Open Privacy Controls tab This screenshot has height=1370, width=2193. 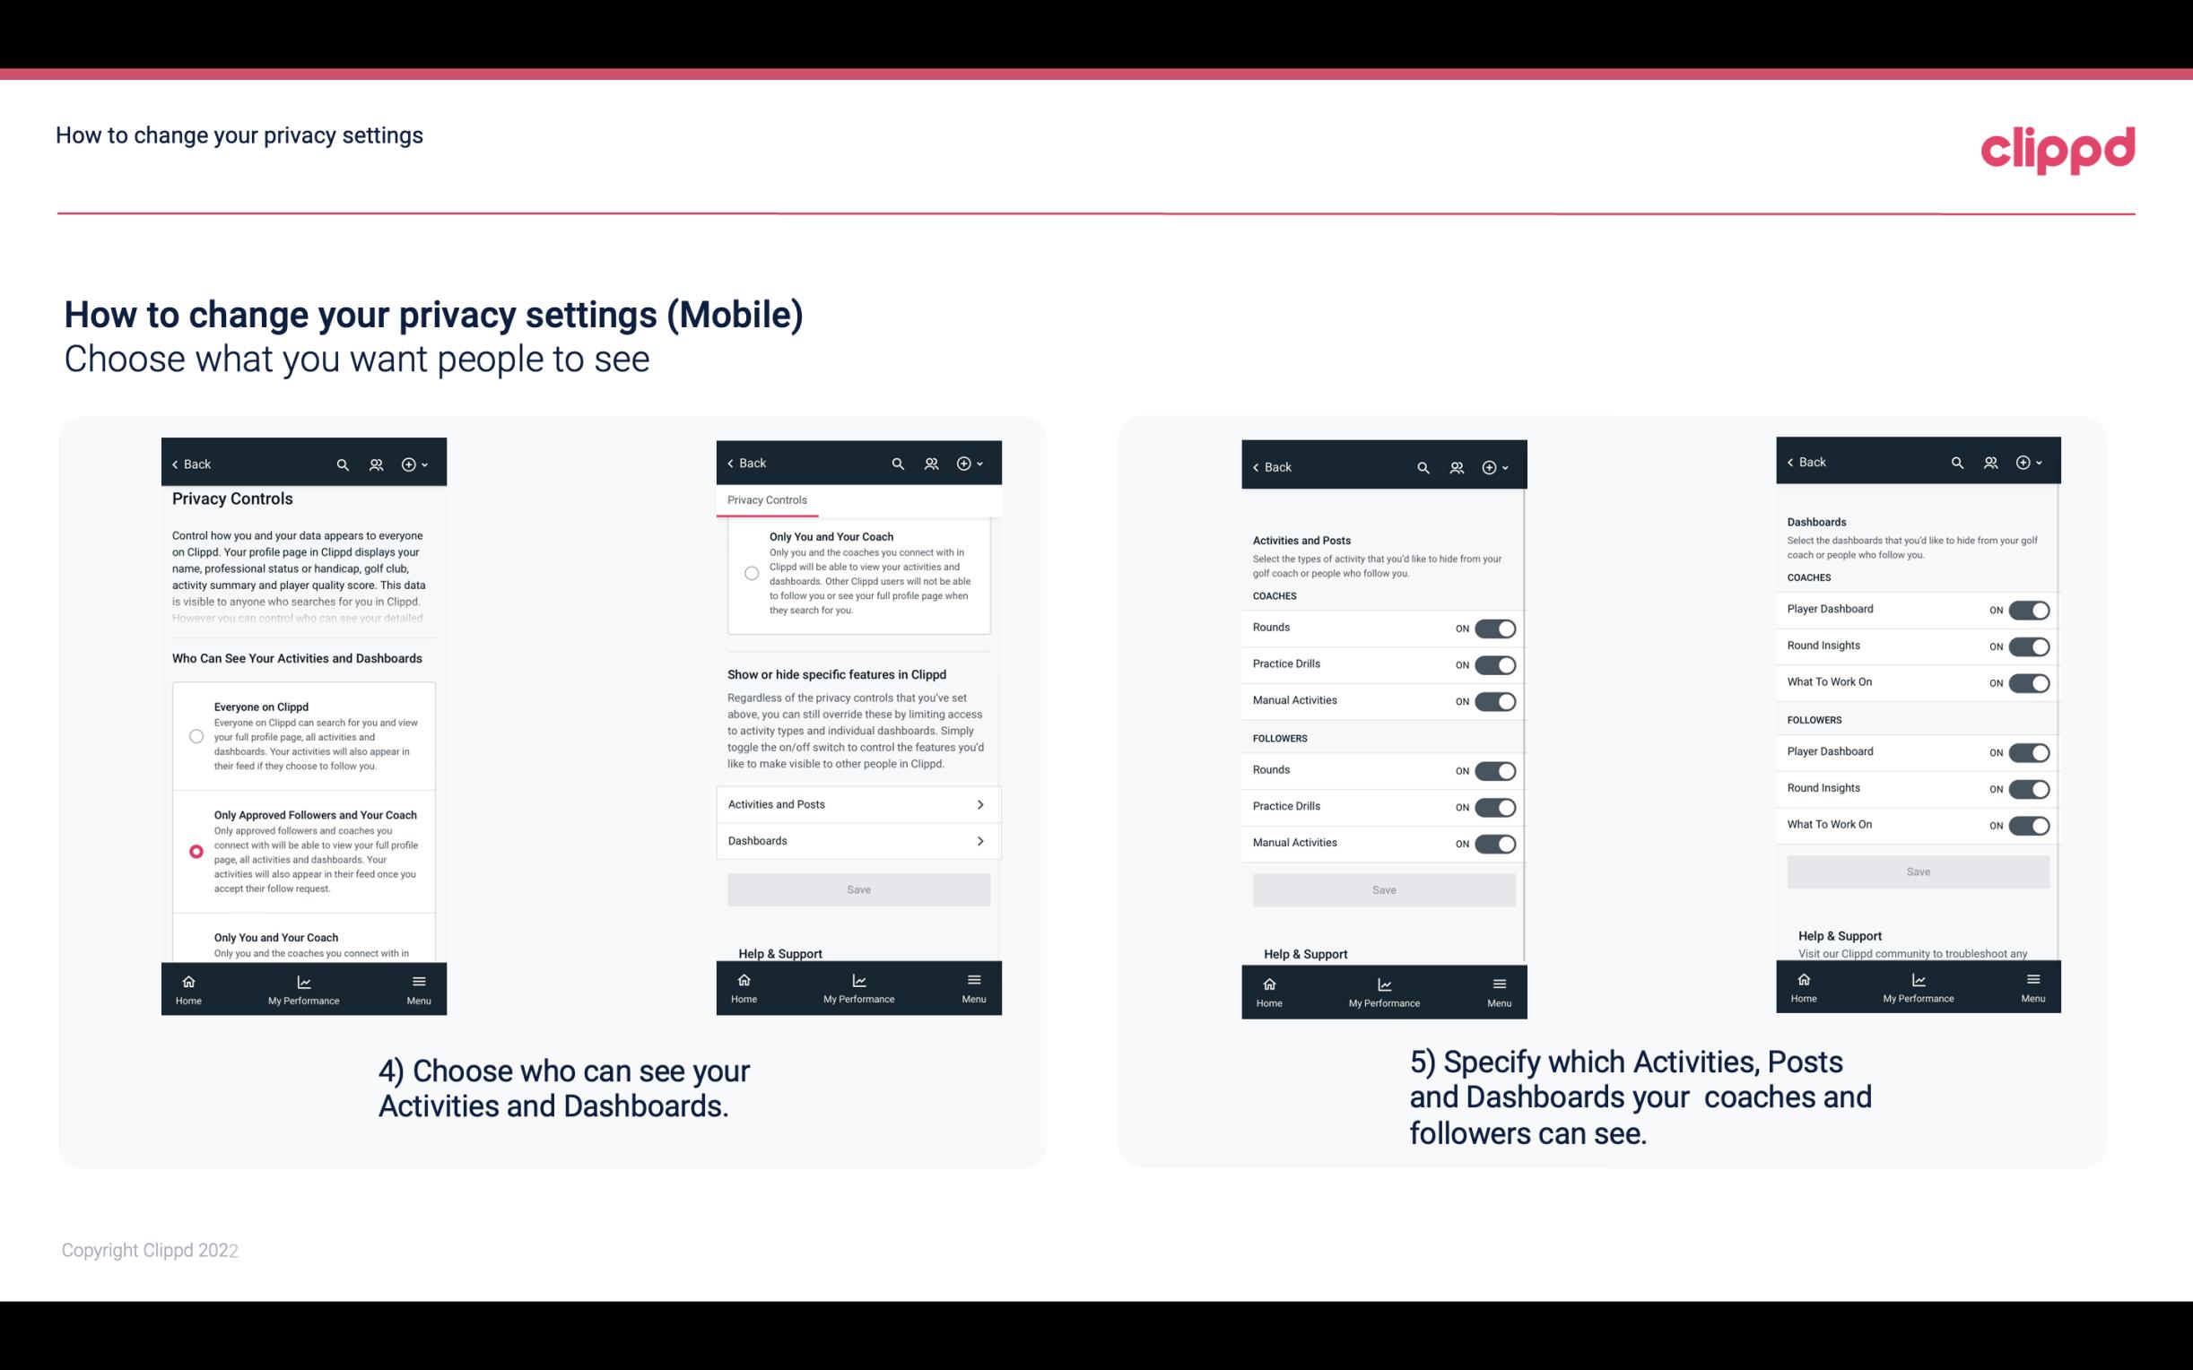(x=766, y=500)
